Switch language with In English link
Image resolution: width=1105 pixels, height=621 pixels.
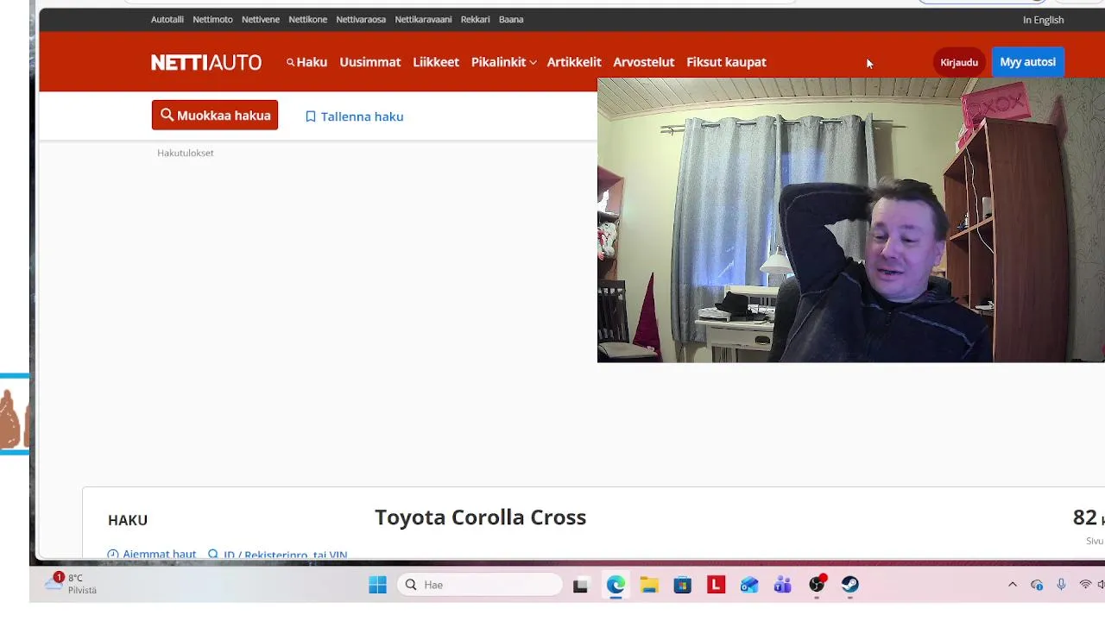click(1043, 20)
